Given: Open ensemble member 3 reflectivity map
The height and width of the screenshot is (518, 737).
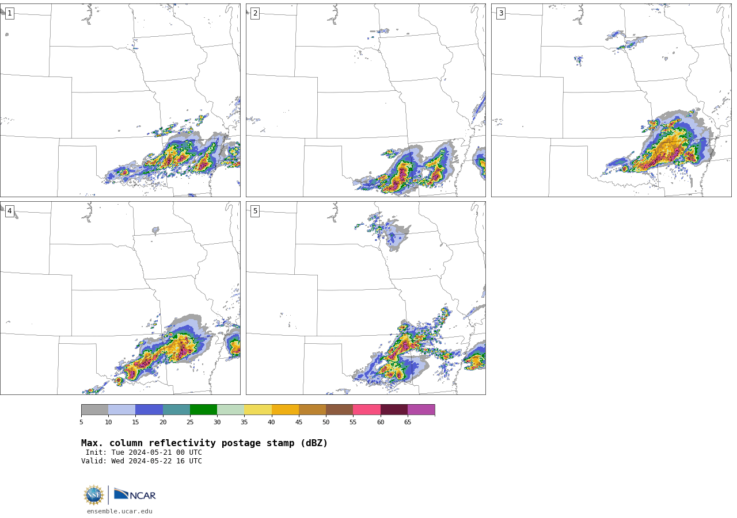Looking at the screenshot, I should click(x=611, y=100).
